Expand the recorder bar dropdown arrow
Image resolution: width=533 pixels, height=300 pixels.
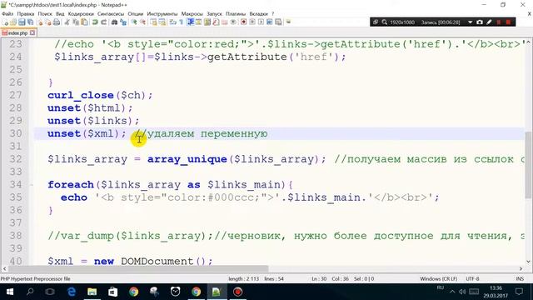pos(470,22)
